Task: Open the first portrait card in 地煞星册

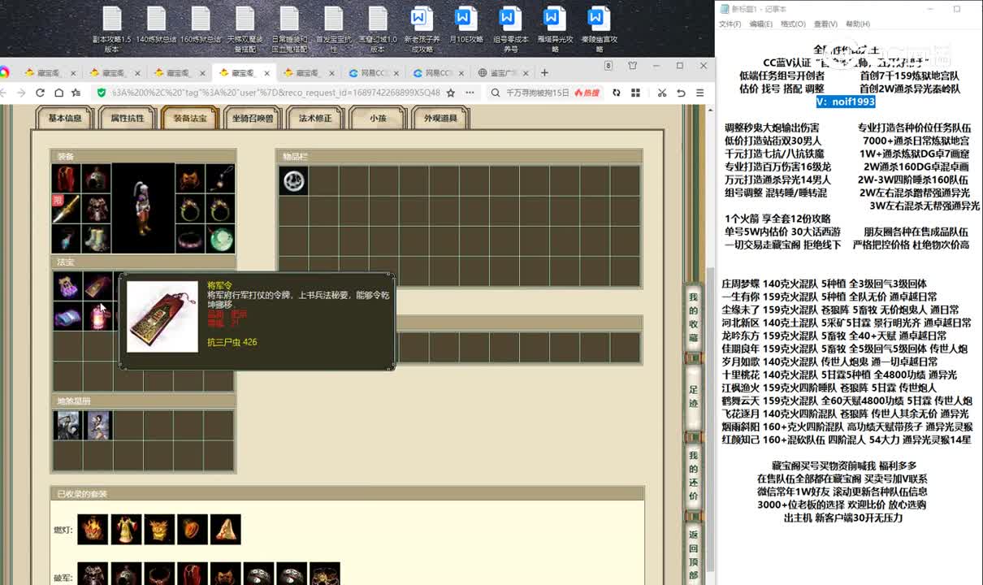Action: (x=67, y=425)
